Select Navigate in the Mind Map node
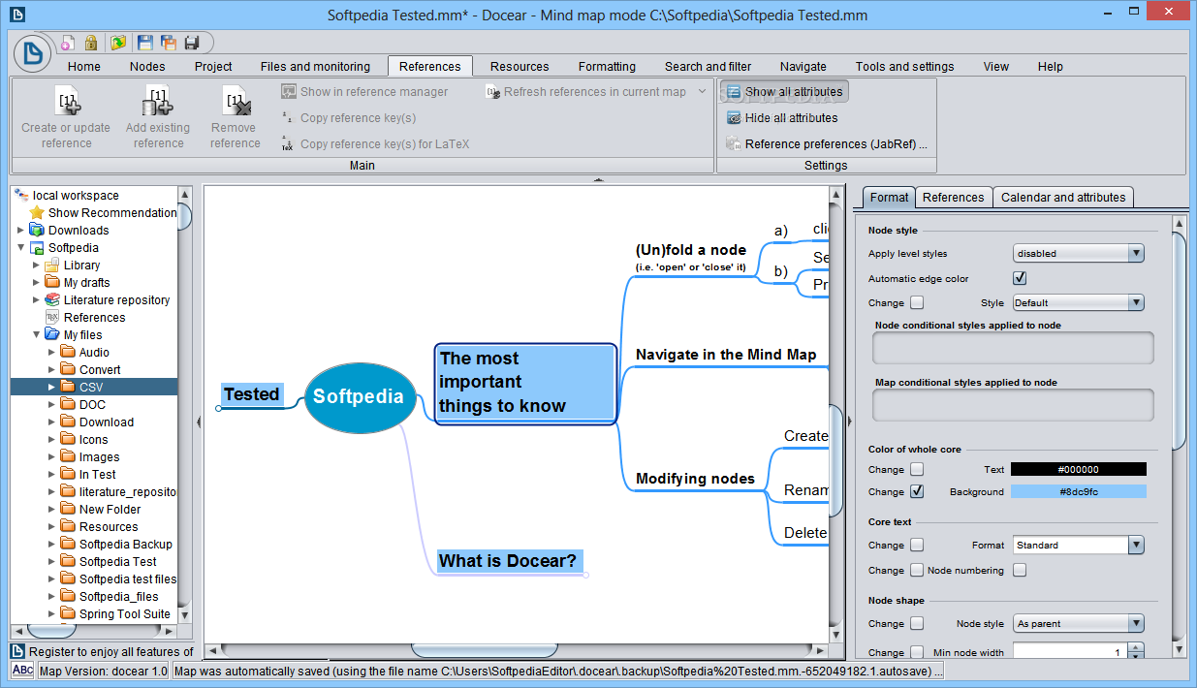Screen dimensions: 1197x688 click(726, 355)
